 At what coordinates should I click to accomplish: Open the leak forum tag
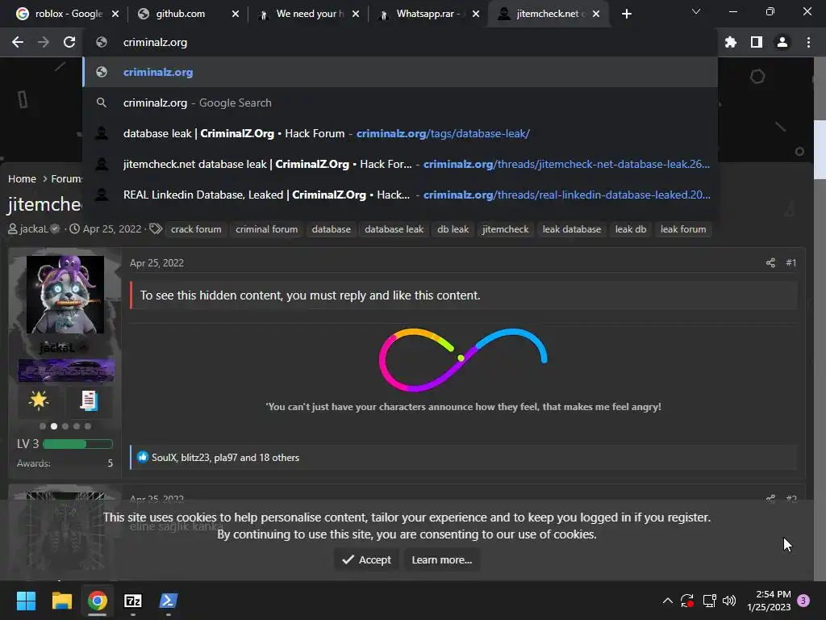[x=683, y=229]
